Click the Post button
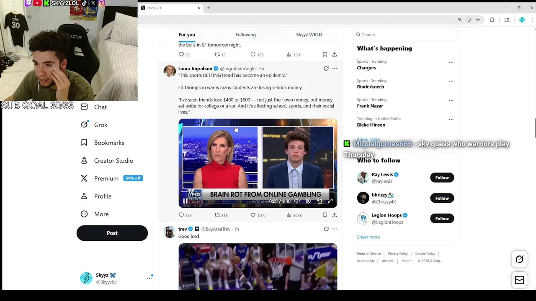 click(x=112, y=233)
